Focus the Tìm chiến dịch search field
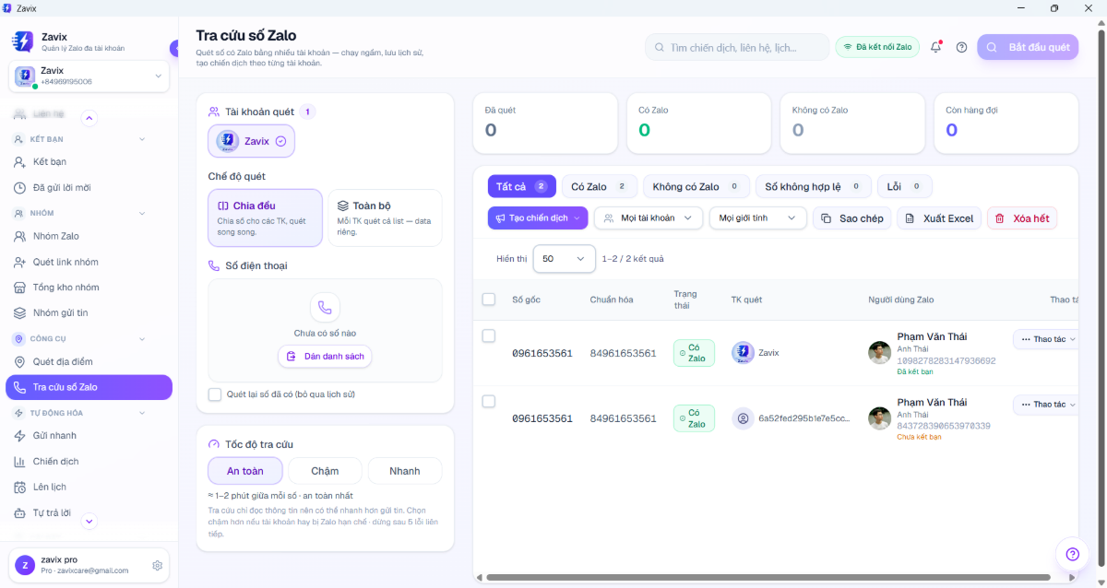Image resolution: width=1107 pixels, height=588 pixels. point(736,47)
